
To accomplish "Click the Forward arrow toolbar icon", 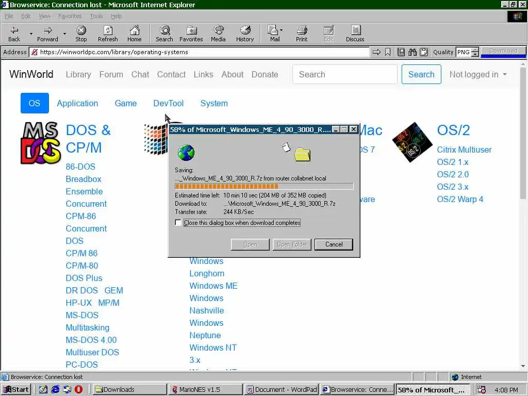I will (48, 30).
